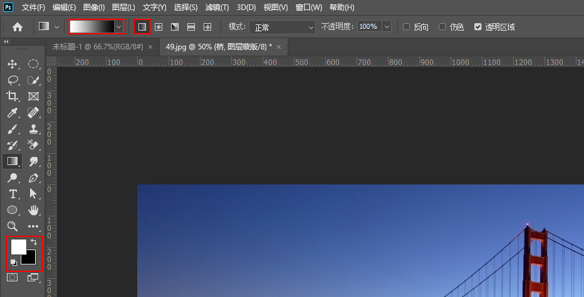Open the opacity slider dropdown arrow
584x297 pixels.
pos(387,27)
